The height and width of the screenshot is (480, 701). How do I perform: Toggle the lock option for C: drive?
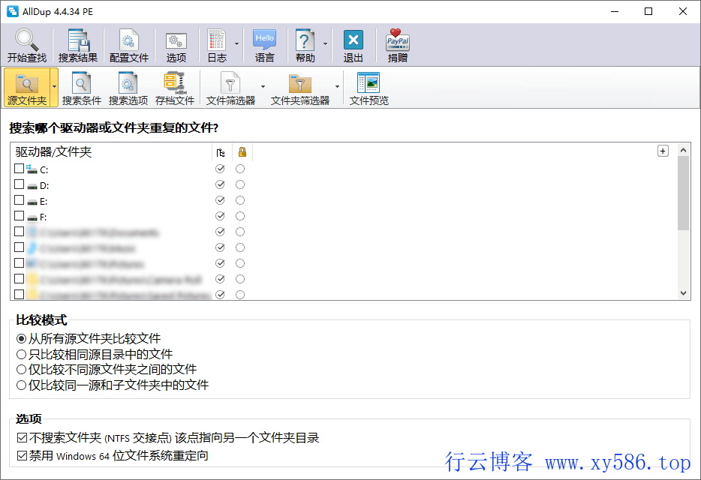click(x=240, y=169)
